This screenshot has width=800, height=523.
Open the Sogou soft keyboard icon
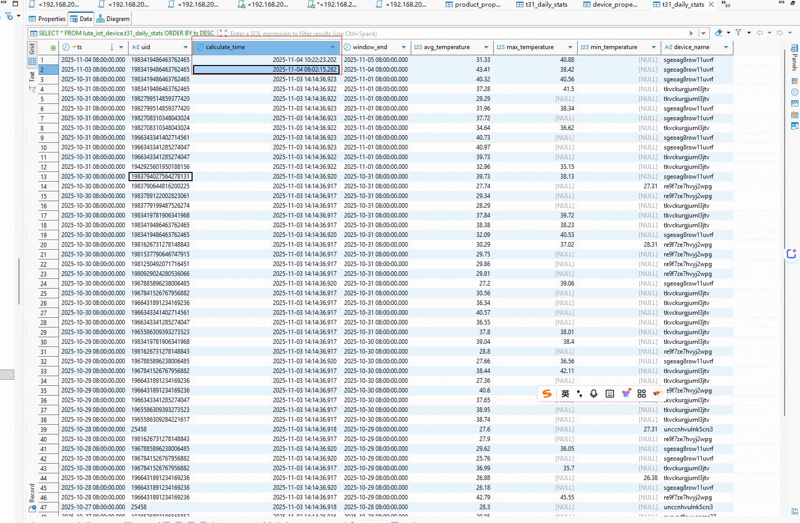(x=609, y=394)
